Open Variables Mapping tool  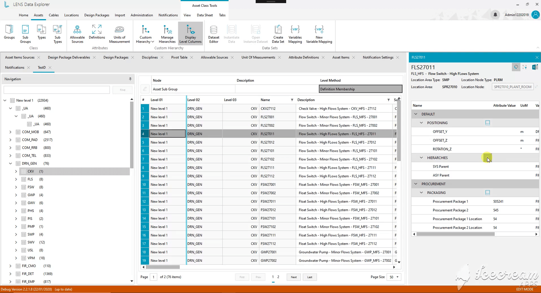pyautogui.click(x=295, y=34)
